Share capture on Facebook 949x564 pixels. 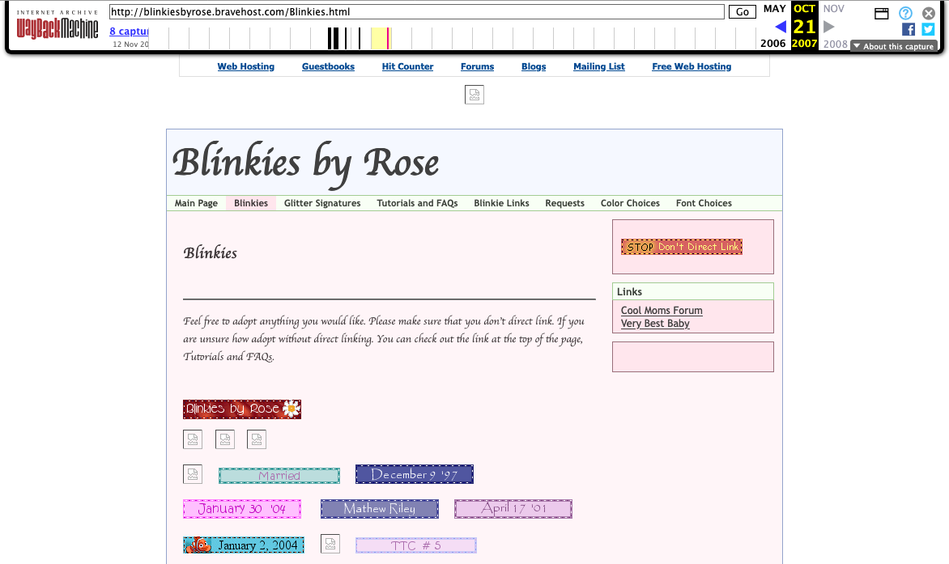[909, 29]
